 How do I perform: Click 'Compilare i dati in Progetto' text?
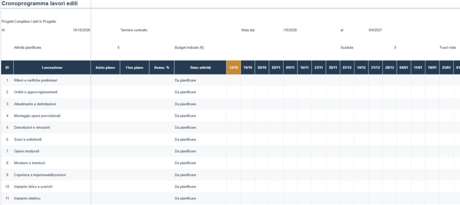[x=35, y=22]
